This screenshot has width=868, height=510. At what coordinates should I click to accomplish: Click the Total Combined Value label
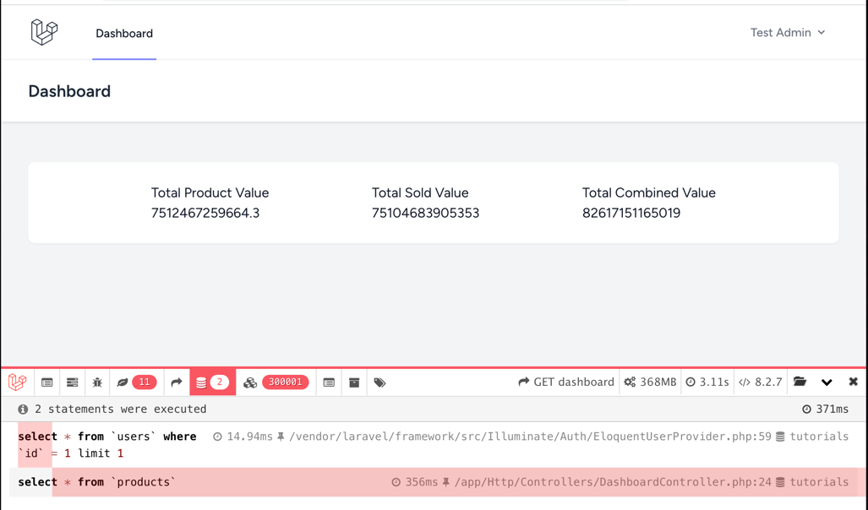[x=649, y=193]
